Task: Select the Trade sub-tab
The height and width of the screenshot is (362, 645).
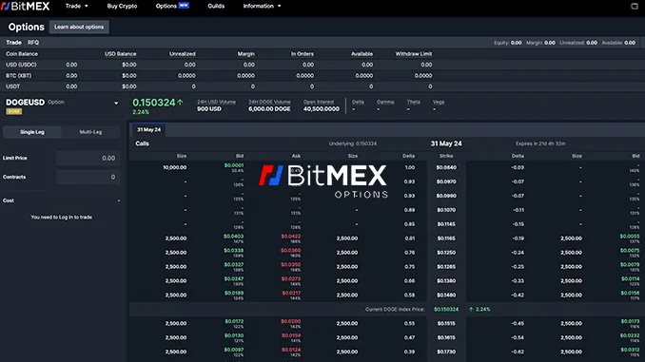Action: click(13, 43)
